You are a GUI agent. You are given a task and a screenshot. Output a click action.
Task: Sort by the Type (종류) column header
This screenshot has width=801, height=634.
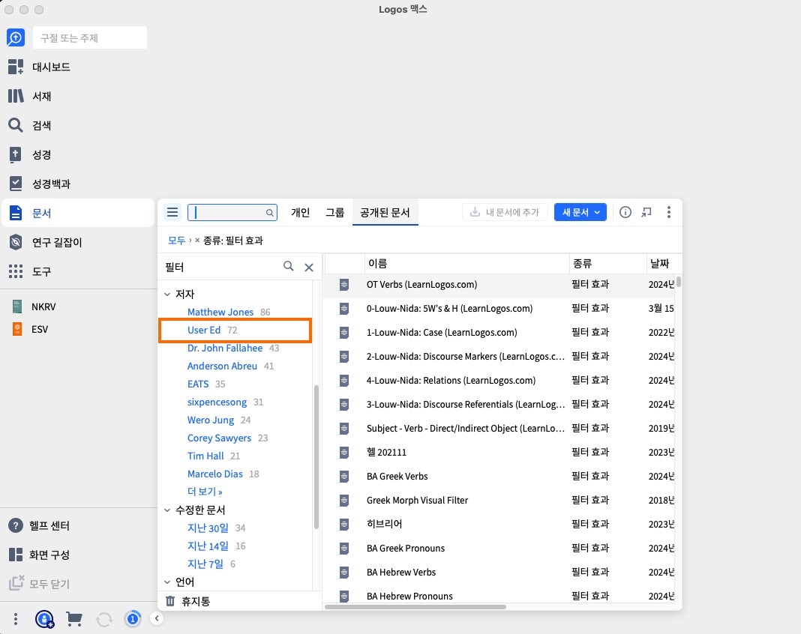[608, 263]
